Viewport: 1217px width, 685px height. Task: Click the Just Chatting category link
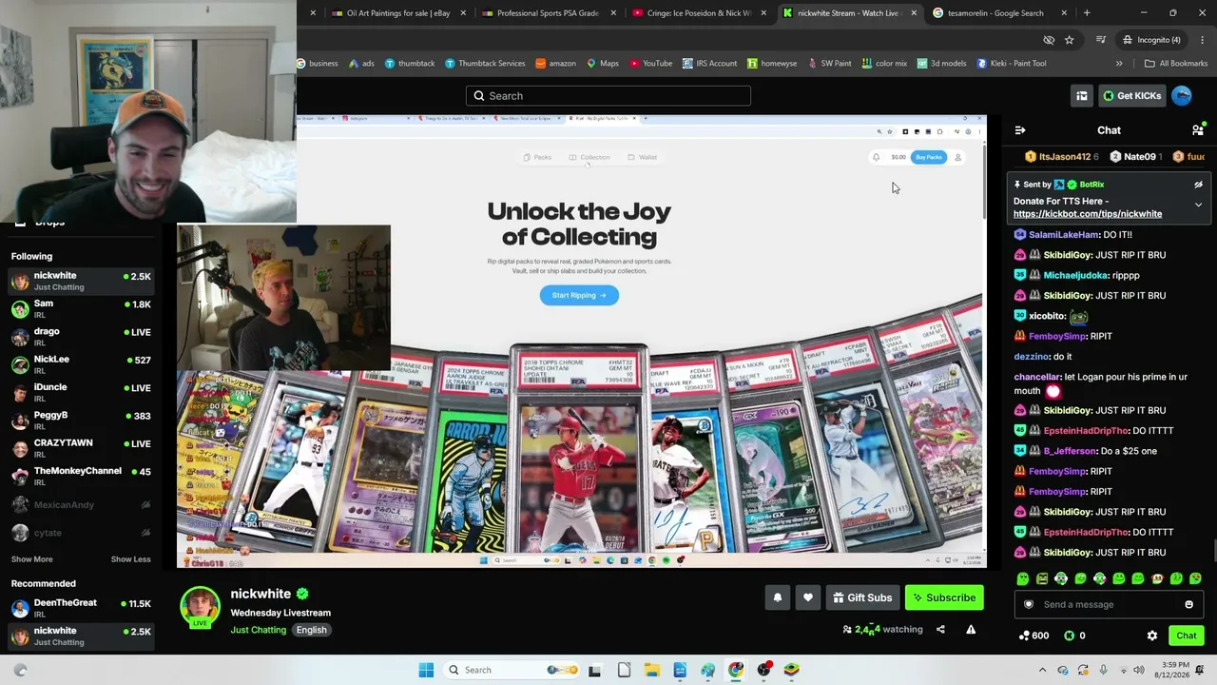click(x=259, y=630)
